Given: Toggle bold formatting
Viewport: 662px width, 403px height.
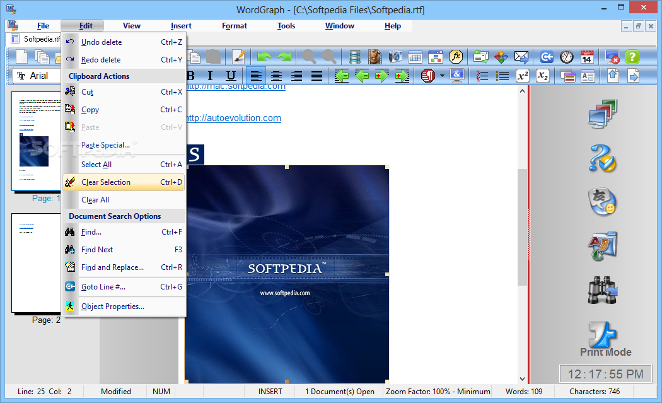Looking at the screenshot, I should [191, 76].
